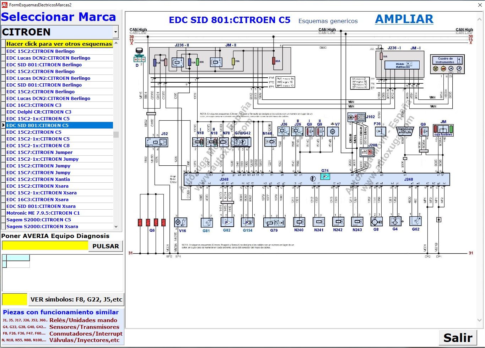The width and height of the screenshot is (485, 348).
Task: Open the CITROEN brand dropdown
Action: pos(115,32)
